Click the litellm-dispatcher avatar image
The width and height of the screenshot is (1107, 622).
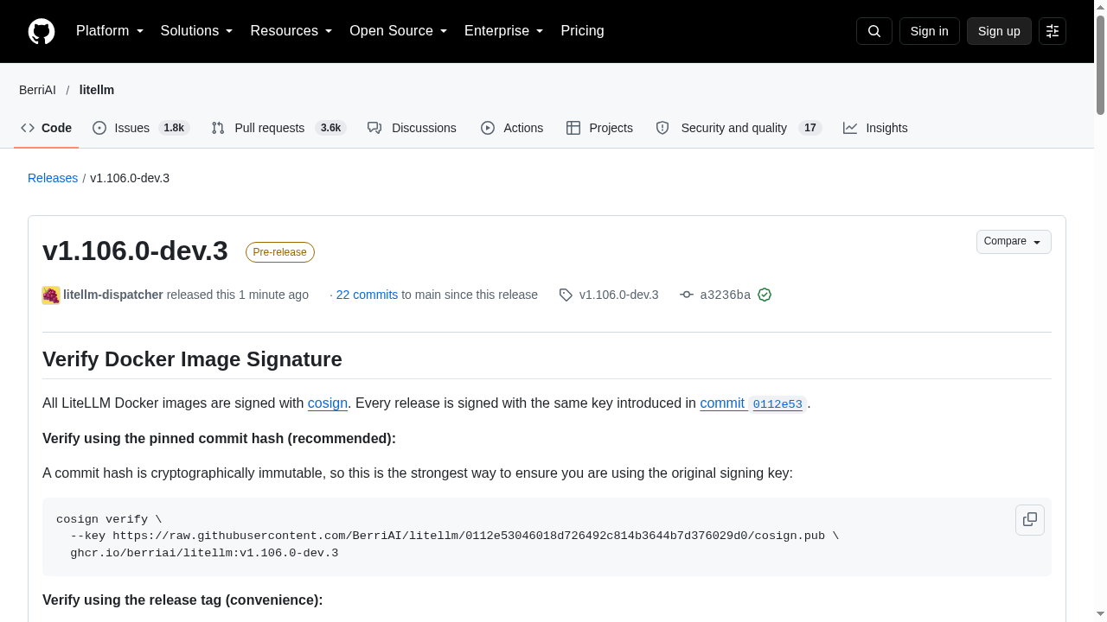point(51,295)
